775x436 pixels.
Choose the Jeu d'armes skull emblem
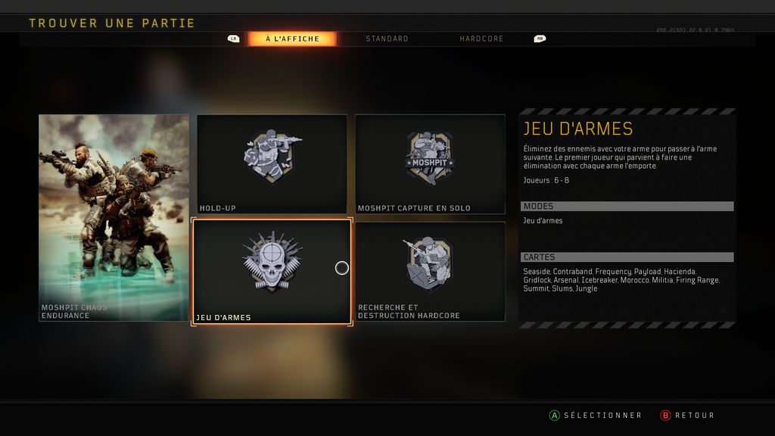(x=272, y=261)
